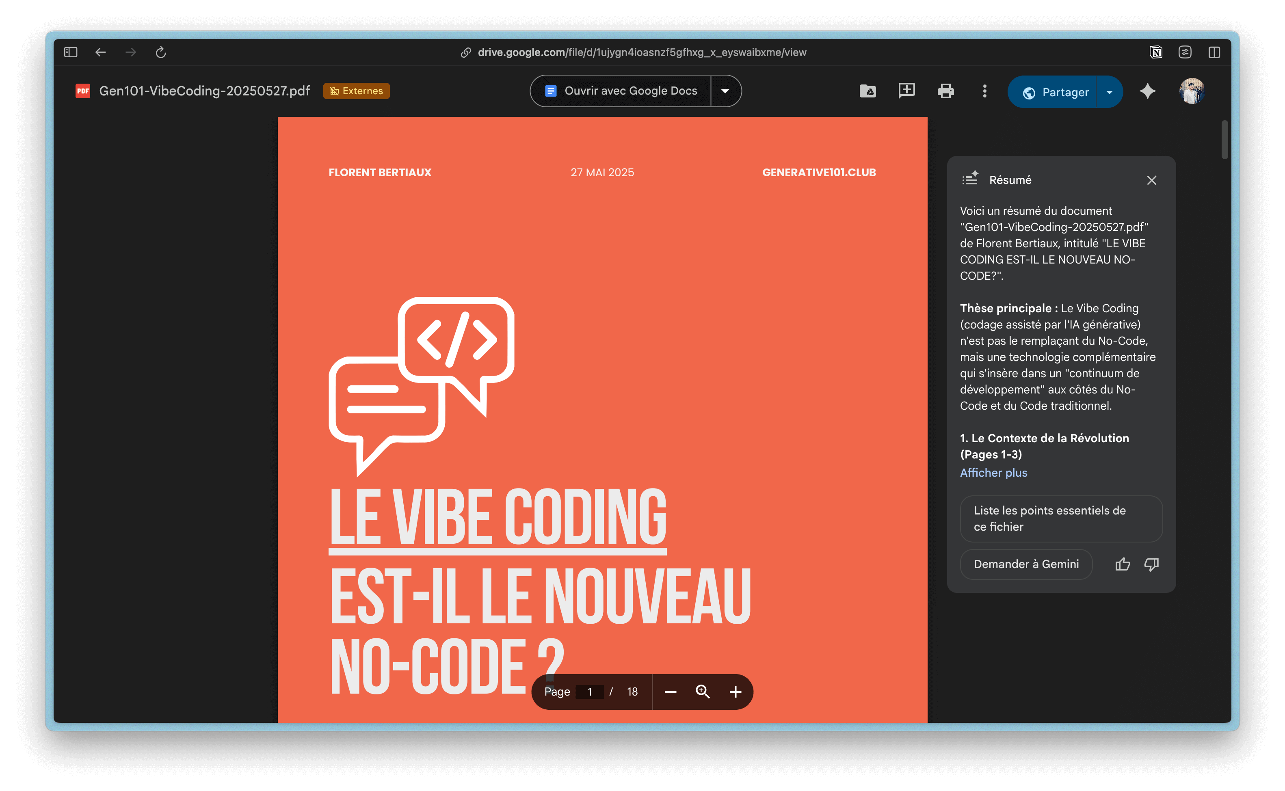The width and height of the screenshot is (1285, 791).
Task: Toggle the browser sidebar panel icon
Action: point(71,52)
